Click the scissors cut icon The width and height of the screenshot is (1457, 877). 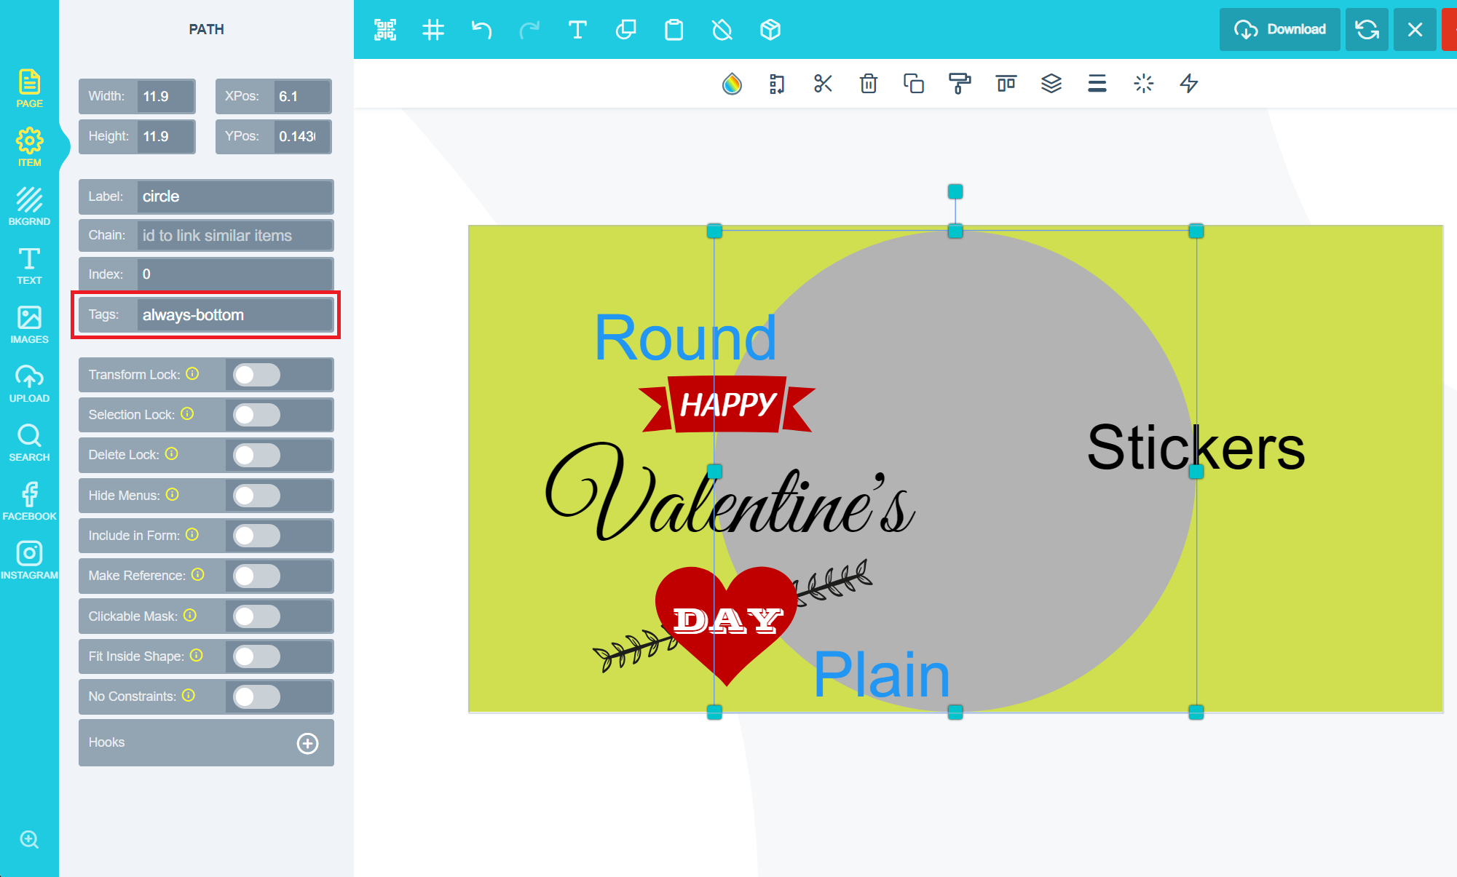click(x=823, y=84)
